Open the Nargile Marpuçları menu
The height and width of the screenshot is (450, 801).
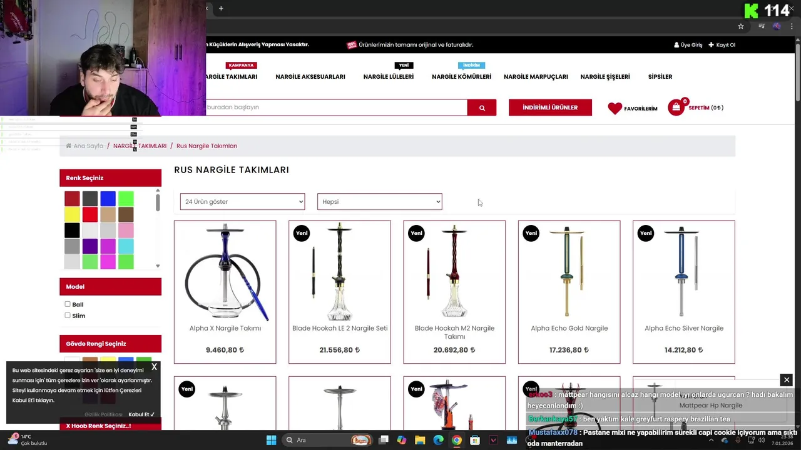coord(536,77)
